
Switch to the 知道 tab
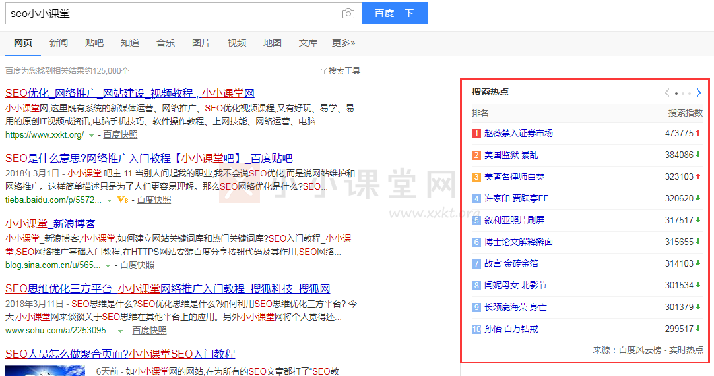click(130, 43)
